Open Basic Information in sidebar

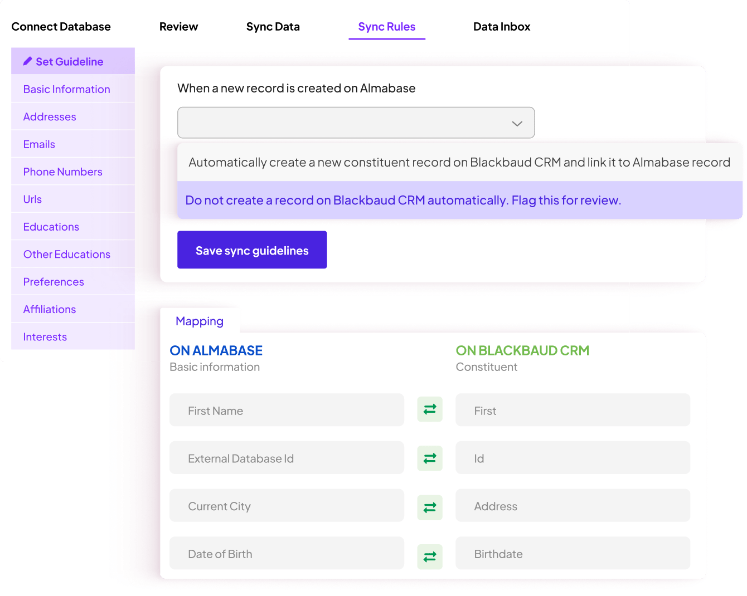pos(73,89)
